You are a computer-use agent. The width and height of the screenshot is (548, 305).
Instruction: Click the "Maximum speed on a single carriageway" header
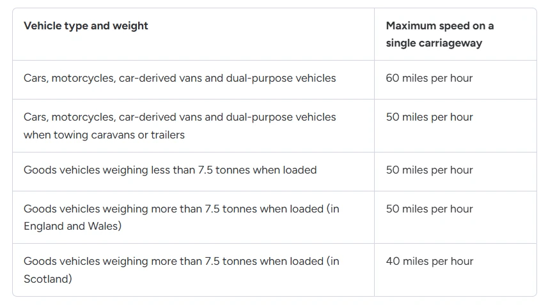[439, 34]
